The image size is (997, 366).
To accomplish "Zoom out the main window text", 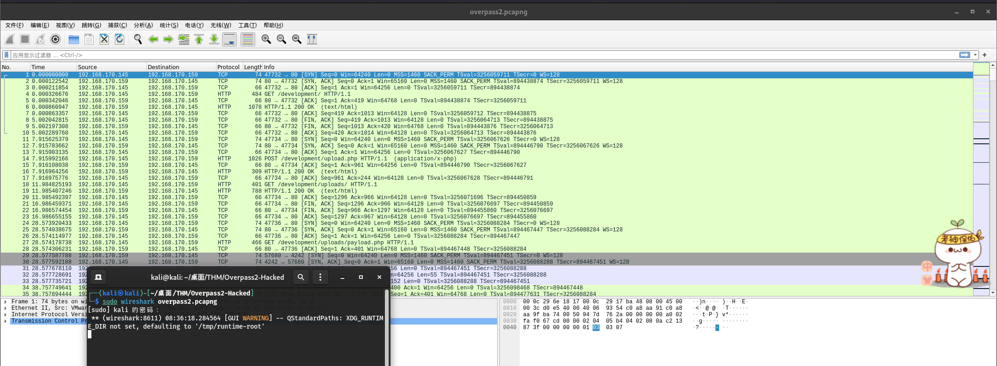I will (x=282, y=40).
